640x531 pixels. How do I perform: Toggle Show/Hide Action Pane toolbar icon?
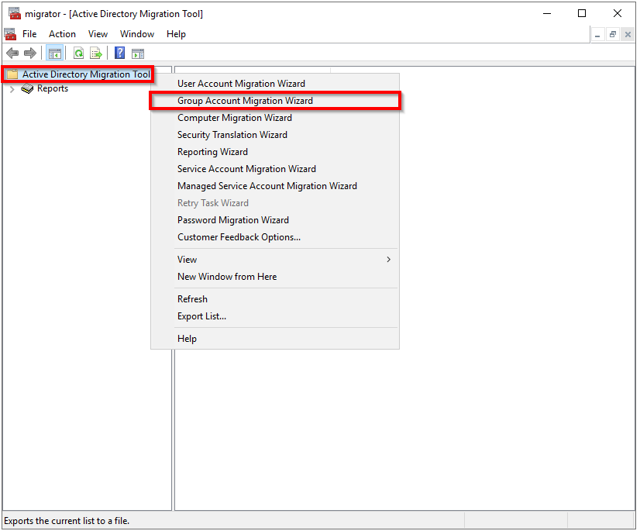[138, 53]
